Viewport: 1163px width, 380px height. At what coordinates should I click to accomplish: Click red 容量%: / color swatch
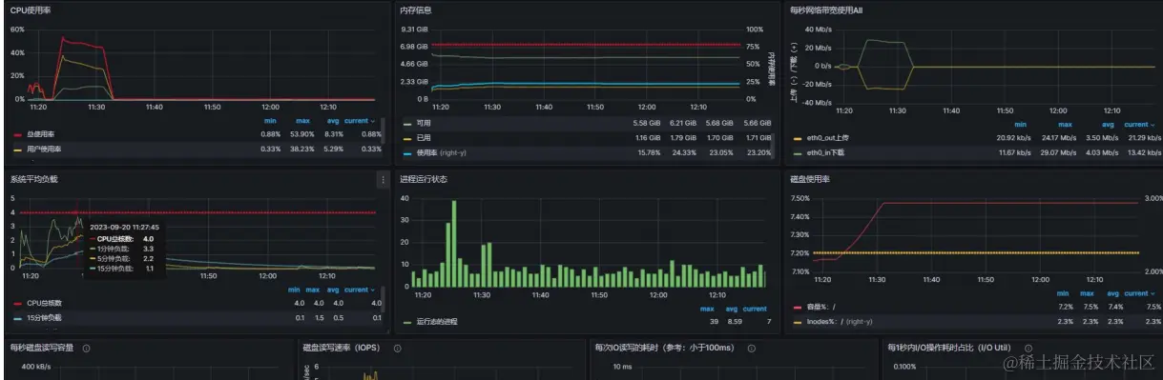pos(798,308)
